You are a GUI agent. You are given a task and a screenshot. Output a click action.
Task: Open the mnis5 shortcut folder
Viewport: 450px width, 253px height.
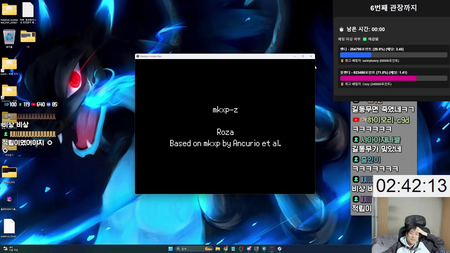click(x=9, y=66)
